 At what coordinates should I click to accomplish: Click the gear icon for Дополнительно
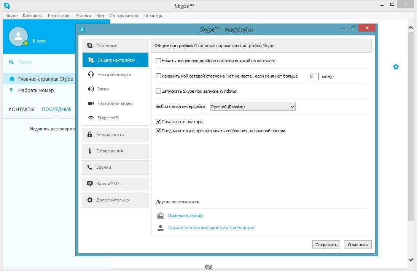(x=90, y=200)
